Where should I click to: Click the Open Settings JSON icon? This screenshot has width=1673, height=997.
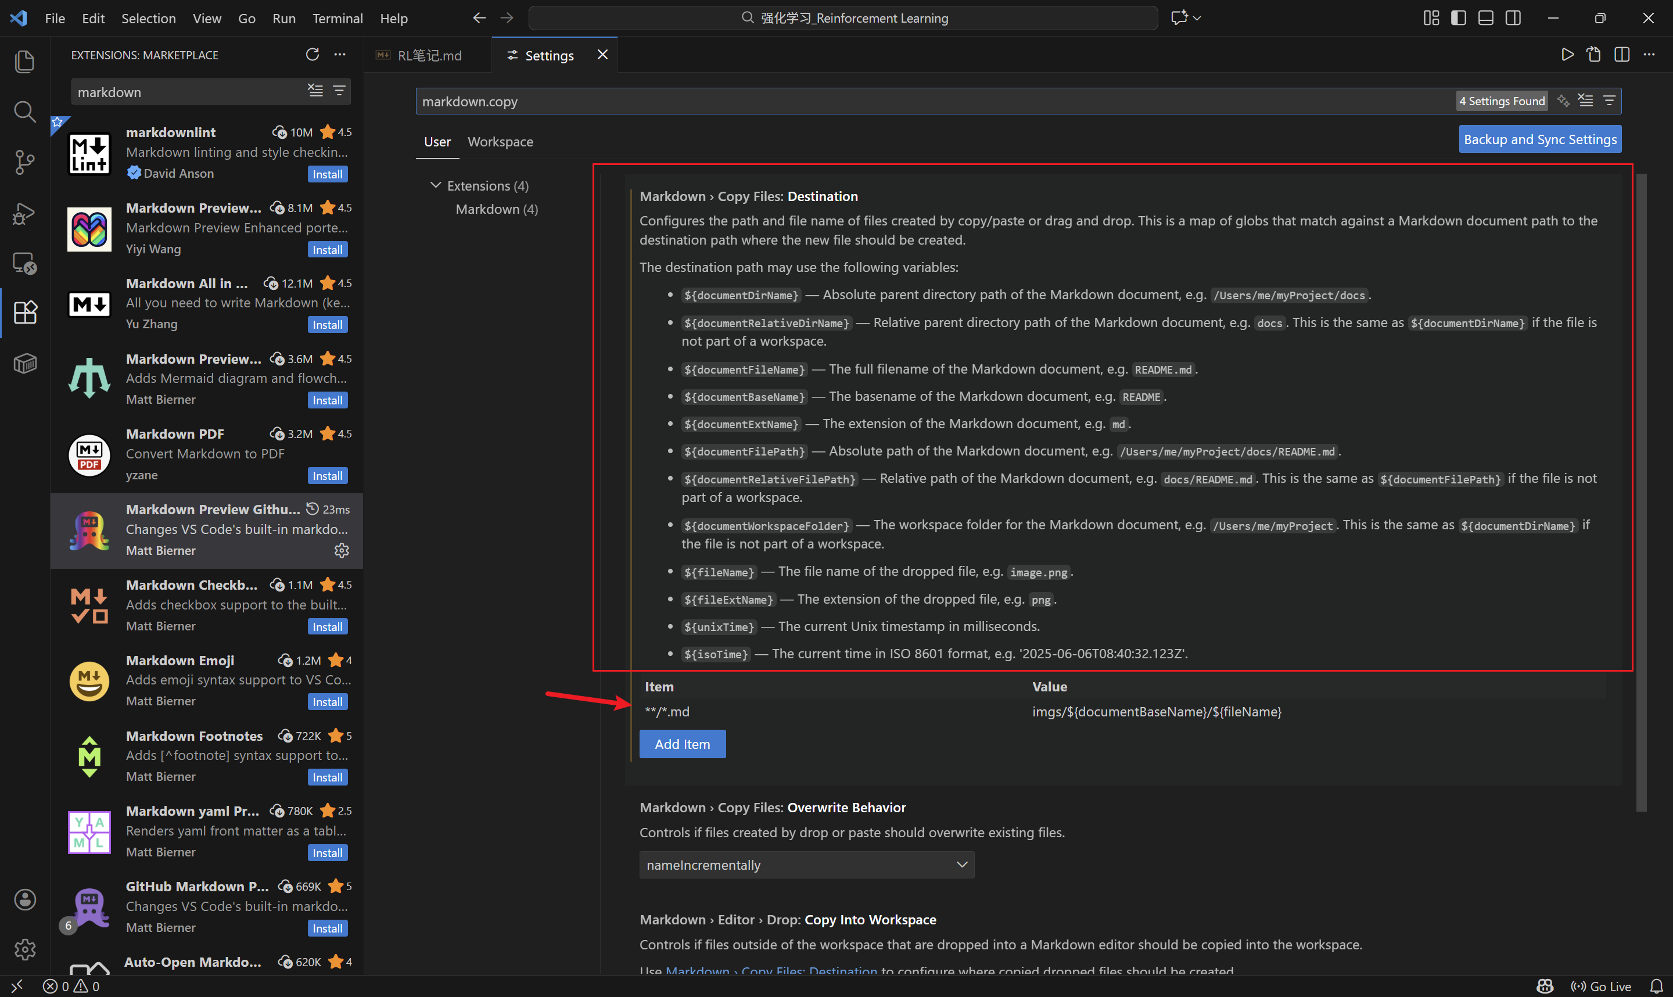tap(1594, 55)
